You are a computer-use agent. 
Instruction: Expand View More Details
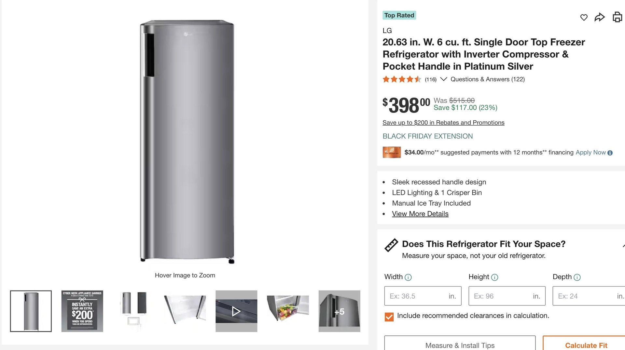[420, 214]
